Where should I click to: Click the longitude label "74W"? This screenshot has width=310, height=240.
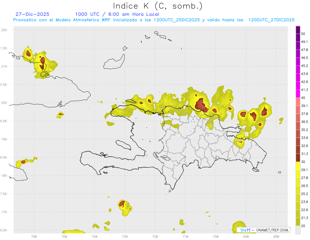click(x=94, y=237)
